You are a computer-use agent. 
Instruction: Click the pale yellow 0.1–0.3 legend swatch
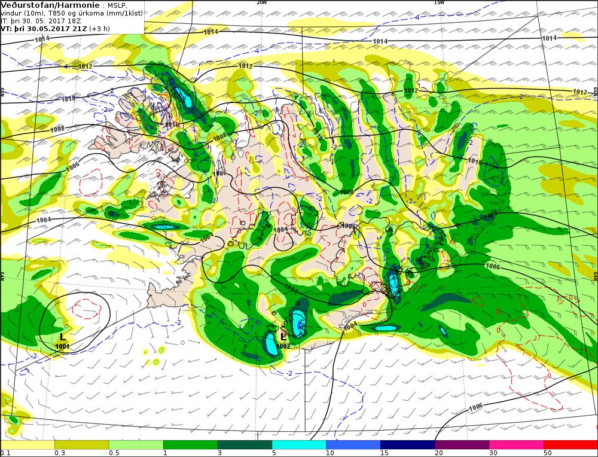coord(28,445)
